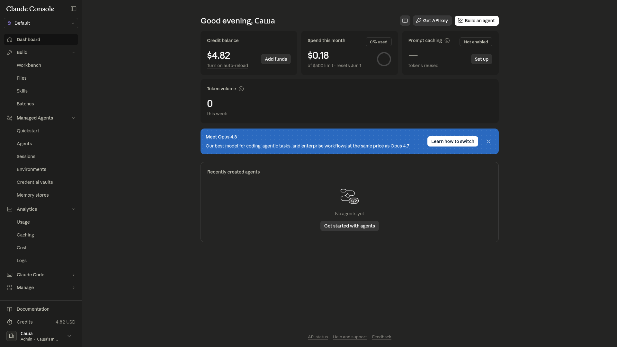617x347 pixels.
Task: Open the Caching analytics page
Action: click(41, 235)
